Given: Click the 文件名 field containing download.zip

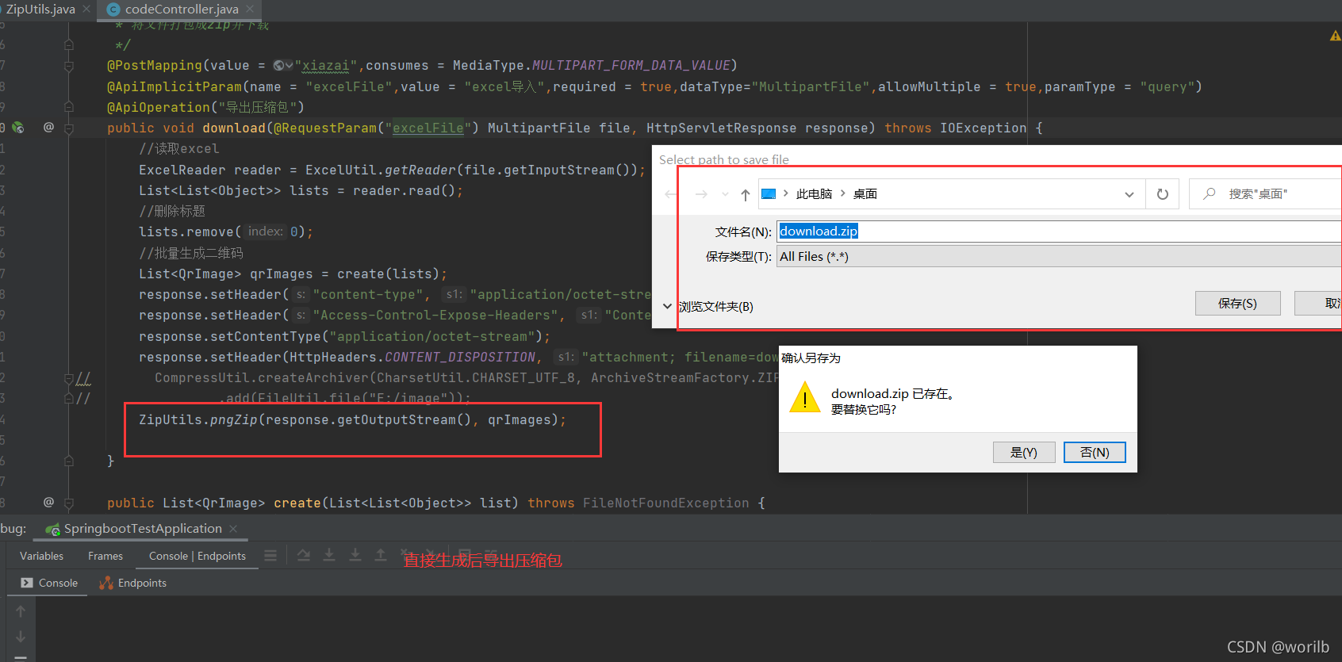Looking at the screenshot, I should click(x=1059, y=232).
